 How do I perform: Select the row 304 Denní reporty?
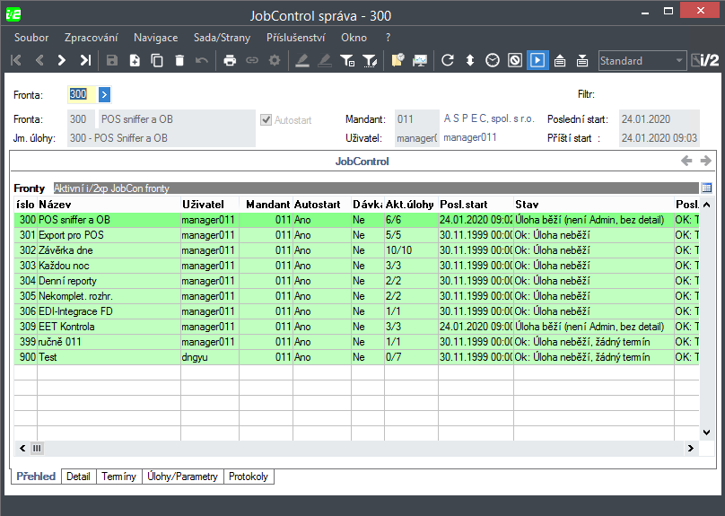pyautogui.click(x=356, y=281)
